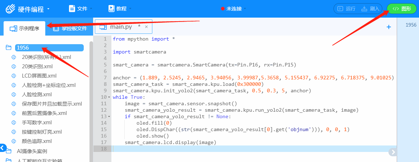Open 颜色追踪.xml example file
This screenshot has height=162, width=419.
click(37, 141)
